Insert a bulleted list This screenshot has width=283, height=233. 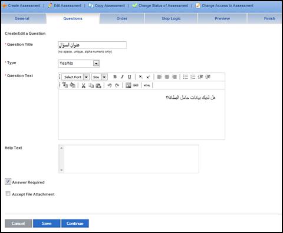[185, 77]
